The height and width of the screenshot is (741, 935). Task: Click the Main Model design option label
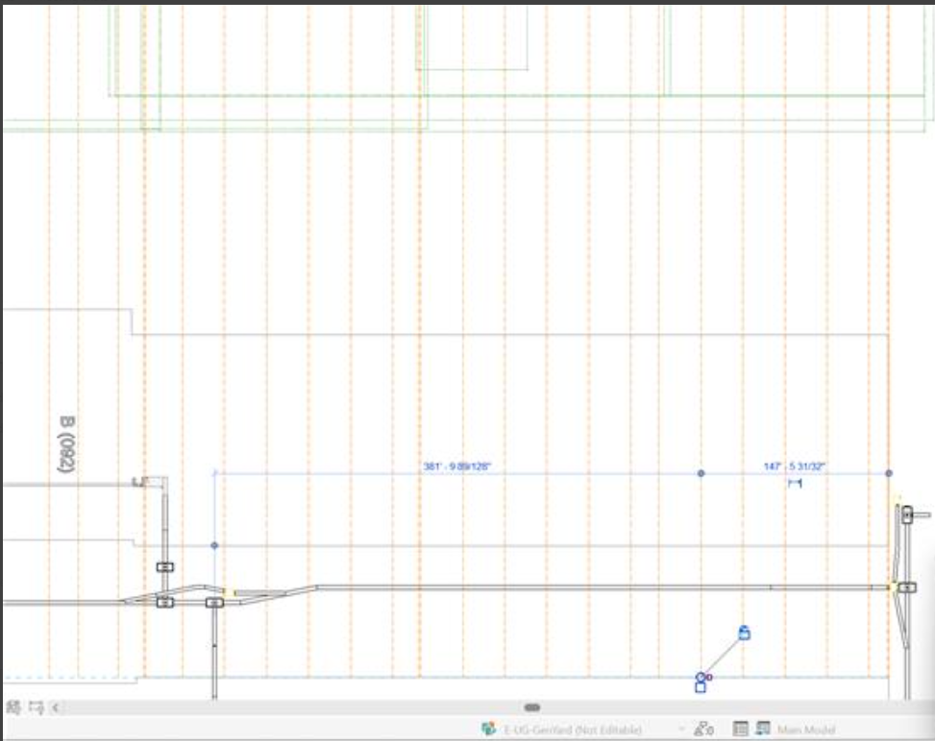pyautogui.click(x=805, y=729)
